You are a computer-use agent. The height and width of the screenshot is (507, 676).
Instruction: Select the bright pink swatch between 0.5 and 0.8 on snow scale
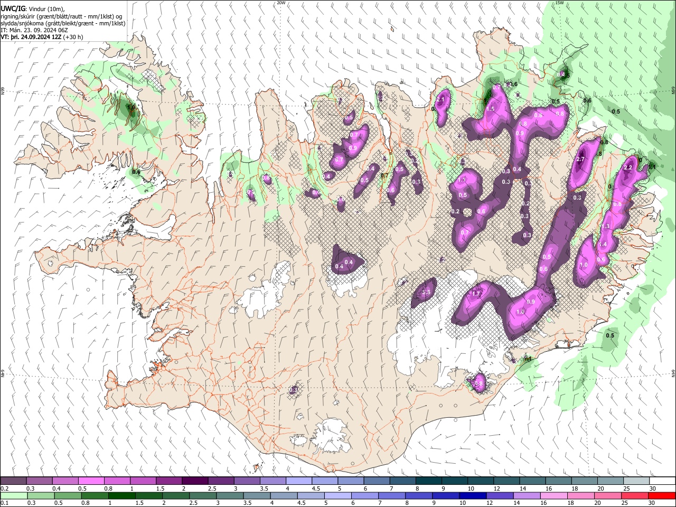(91, 481)
